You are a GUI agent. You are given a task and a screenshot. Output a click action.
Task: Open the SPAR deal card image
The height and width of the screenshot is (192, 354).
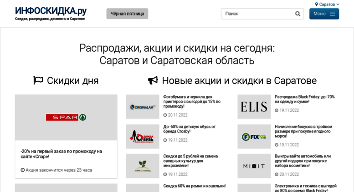click(66, 118)
